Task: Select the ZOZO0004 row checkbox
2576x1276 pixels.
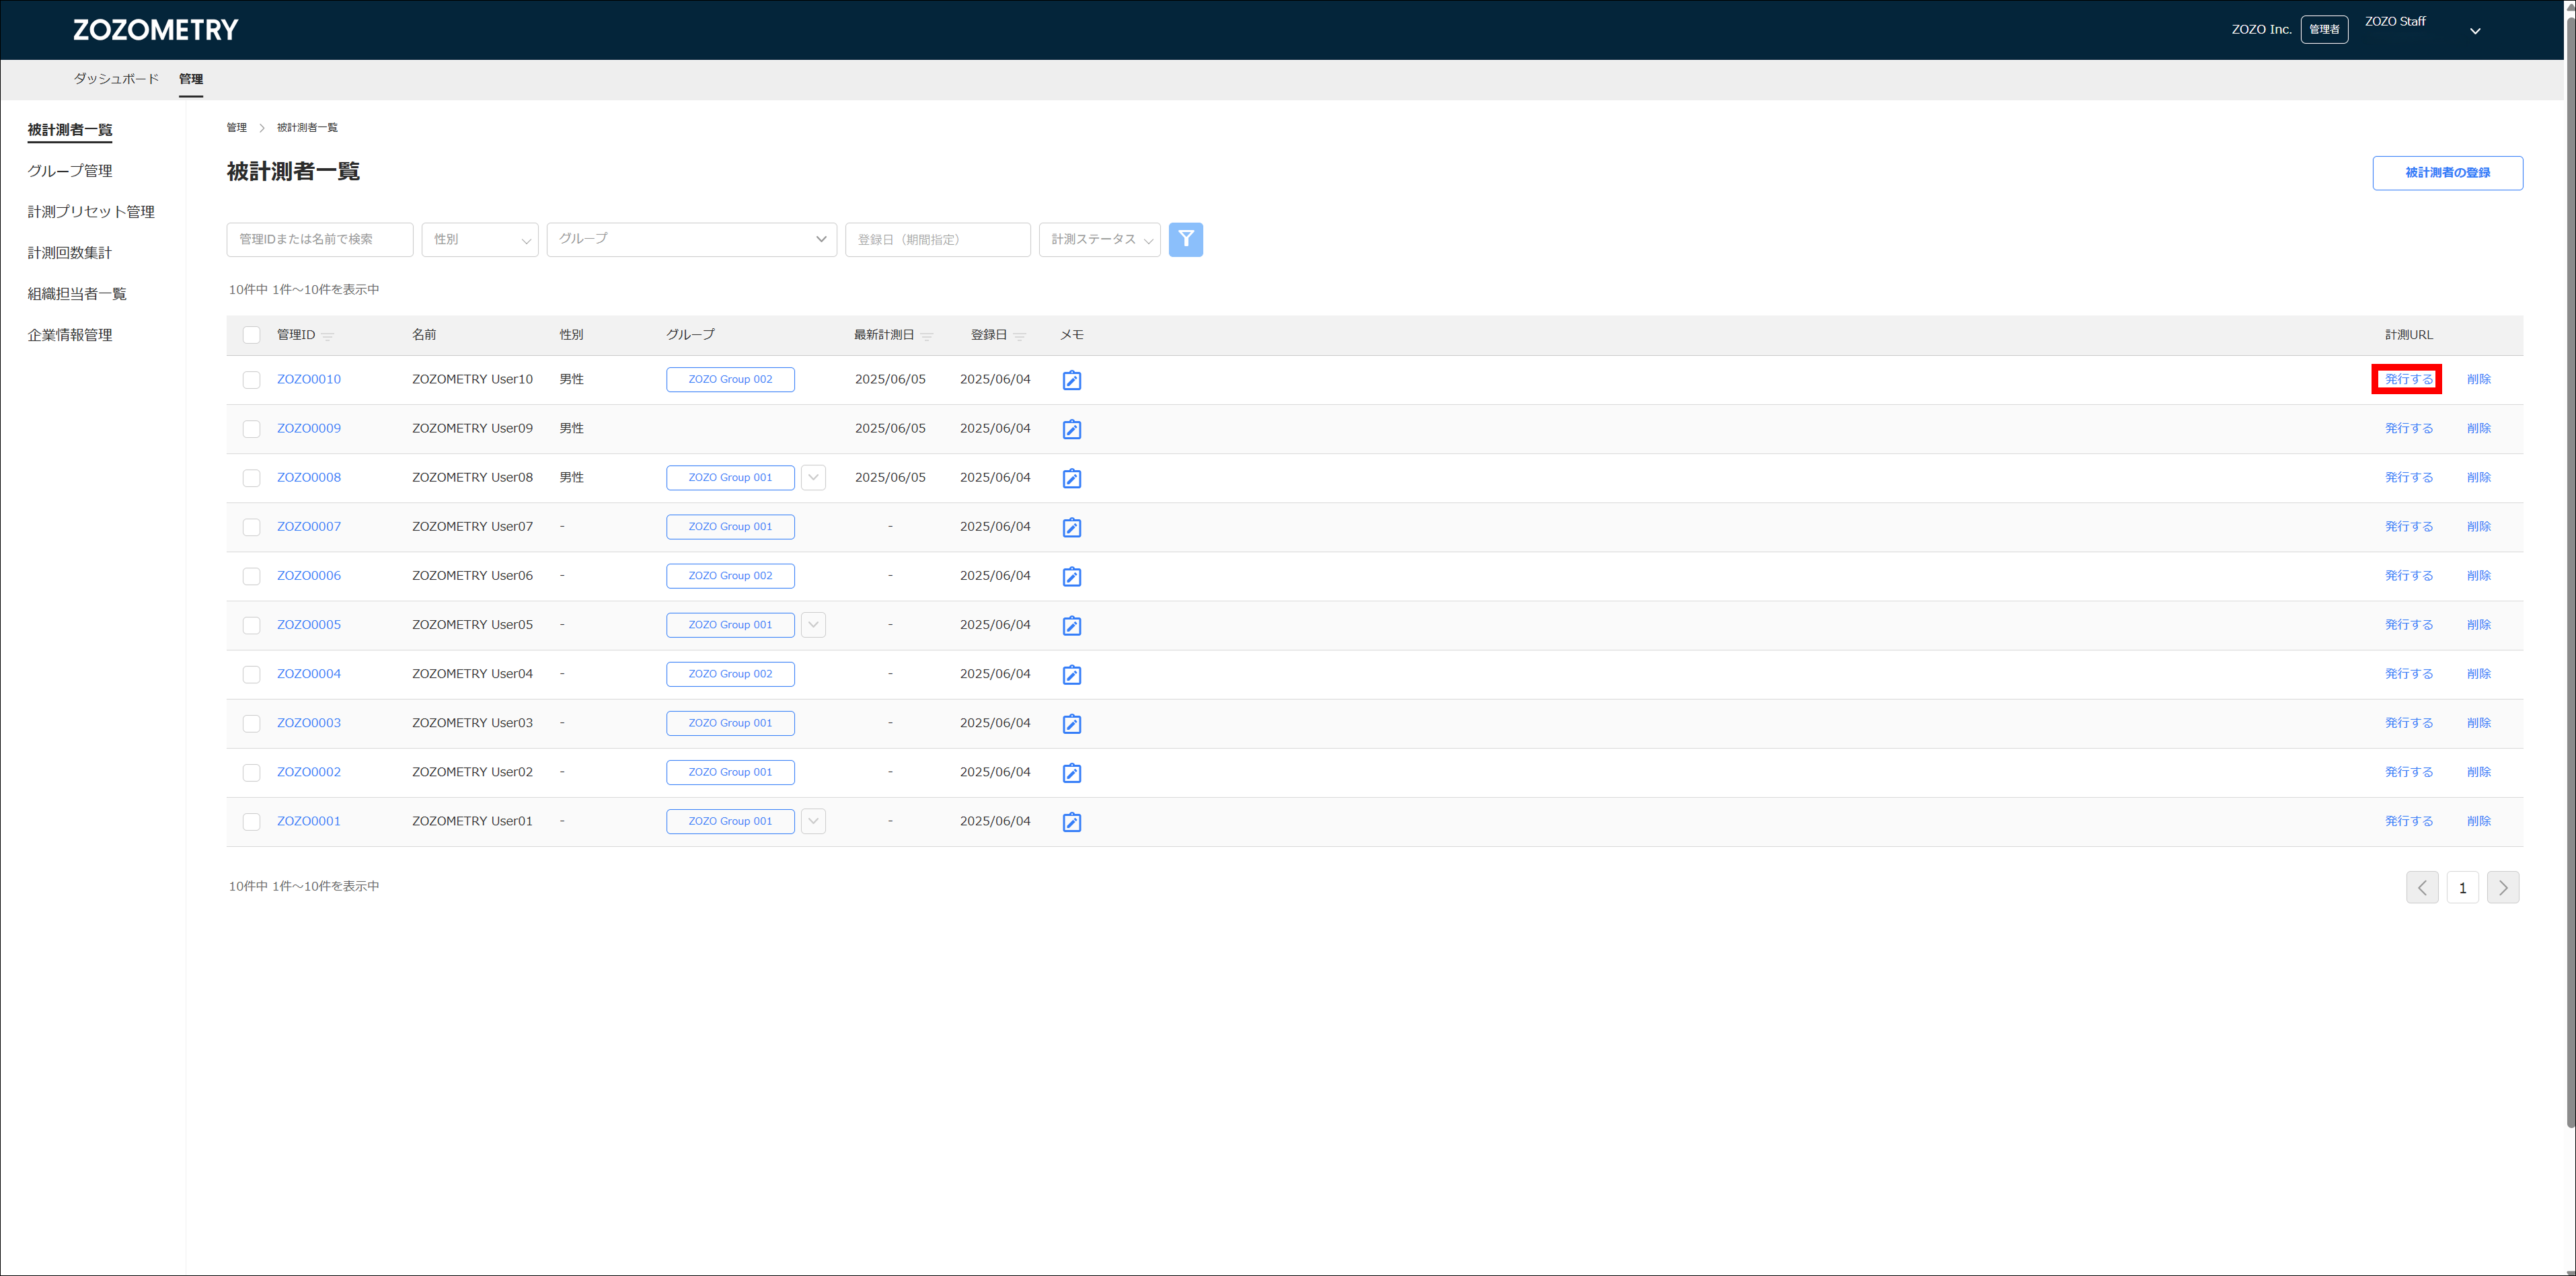Action: point(251,674)
